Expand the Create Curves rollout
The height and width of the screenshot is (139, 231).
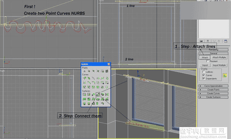click(x=213, y=93)
